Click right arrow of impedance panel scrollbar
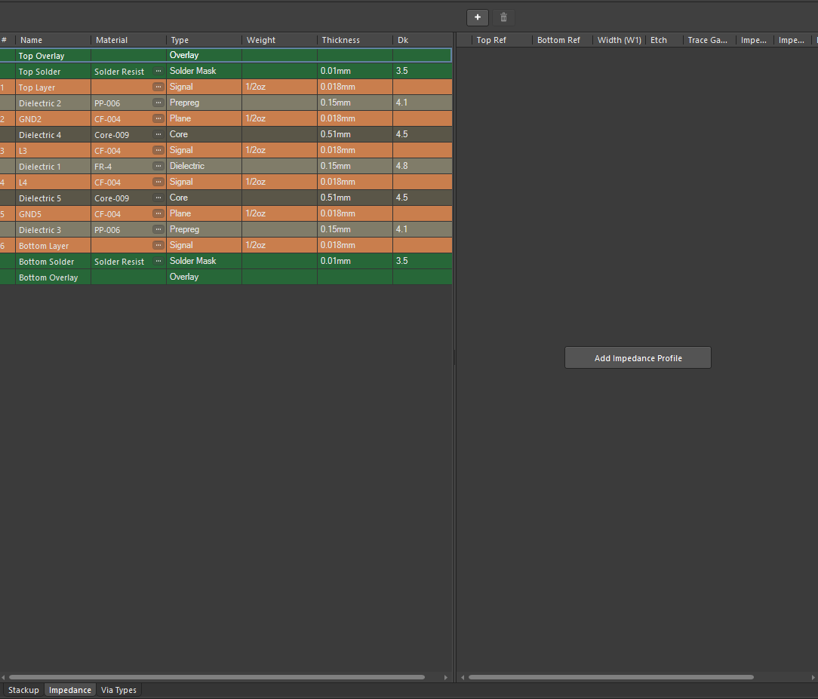This screenshot has height=699, width=818. click(x=812, y=677)
